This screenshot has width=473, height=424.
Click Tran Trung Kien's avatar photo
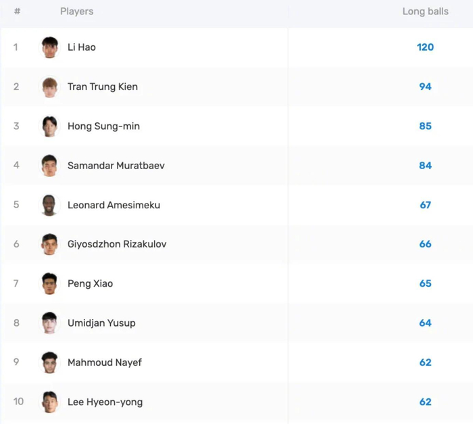click(x=49, y=87)
